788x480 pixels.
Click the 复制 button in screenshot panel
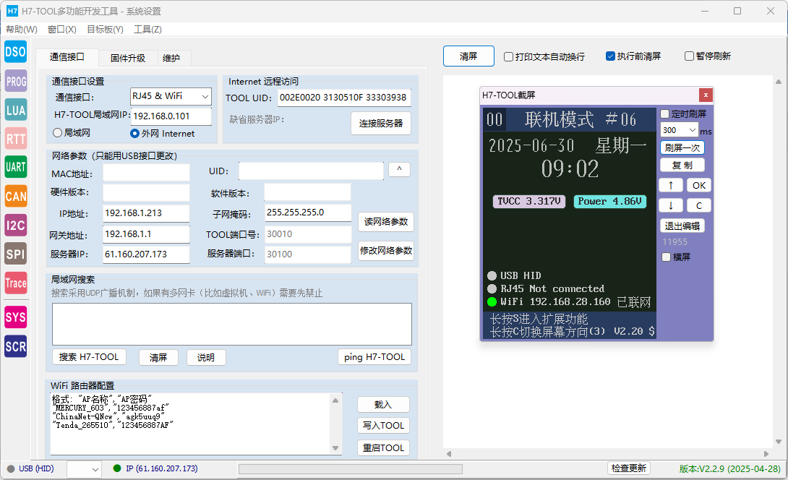click(682, 166)
